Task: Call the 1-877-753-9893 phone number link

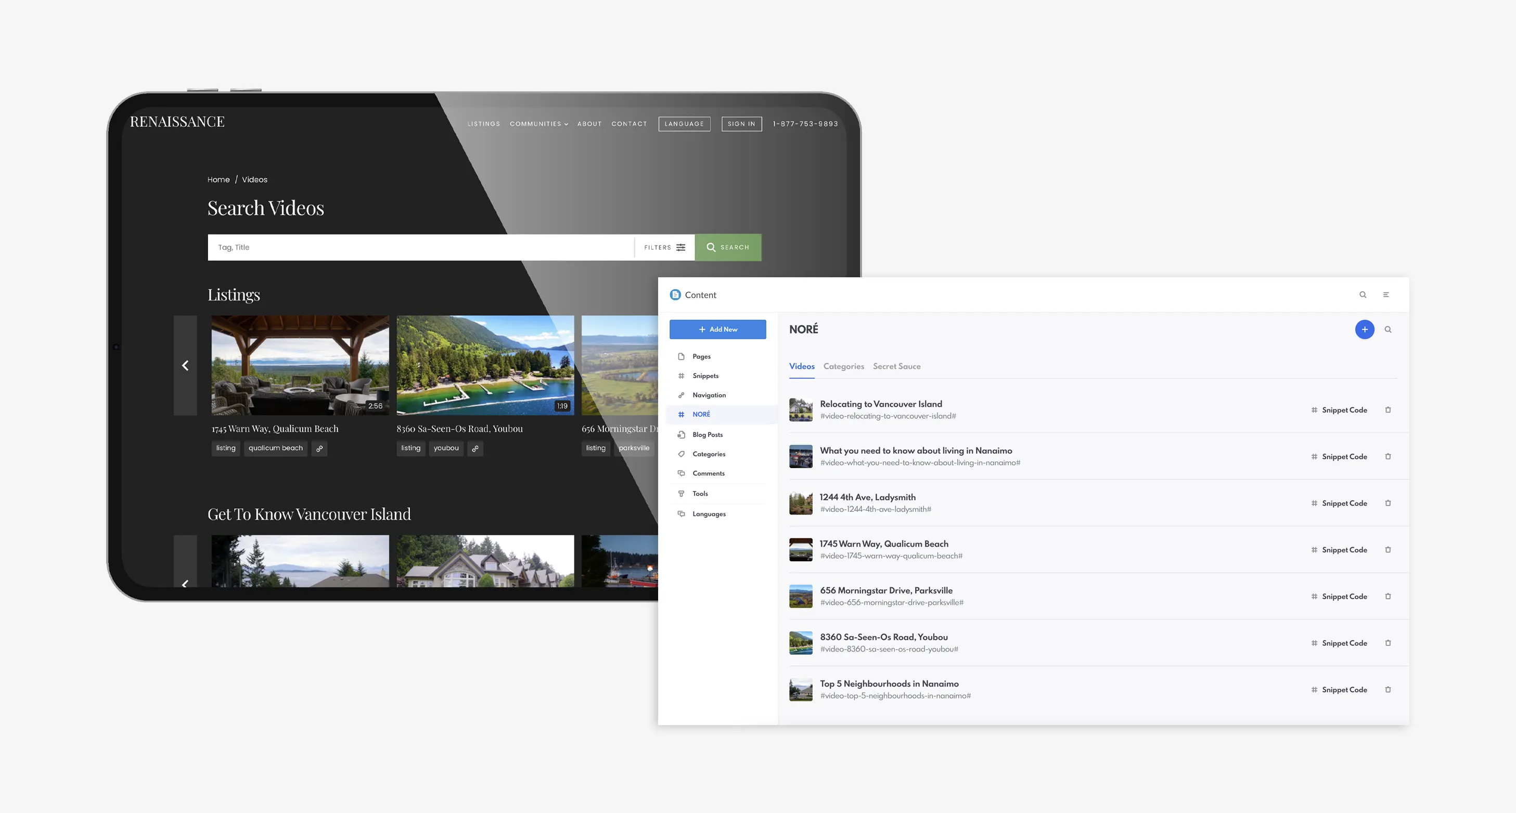Action: point(805,124)
